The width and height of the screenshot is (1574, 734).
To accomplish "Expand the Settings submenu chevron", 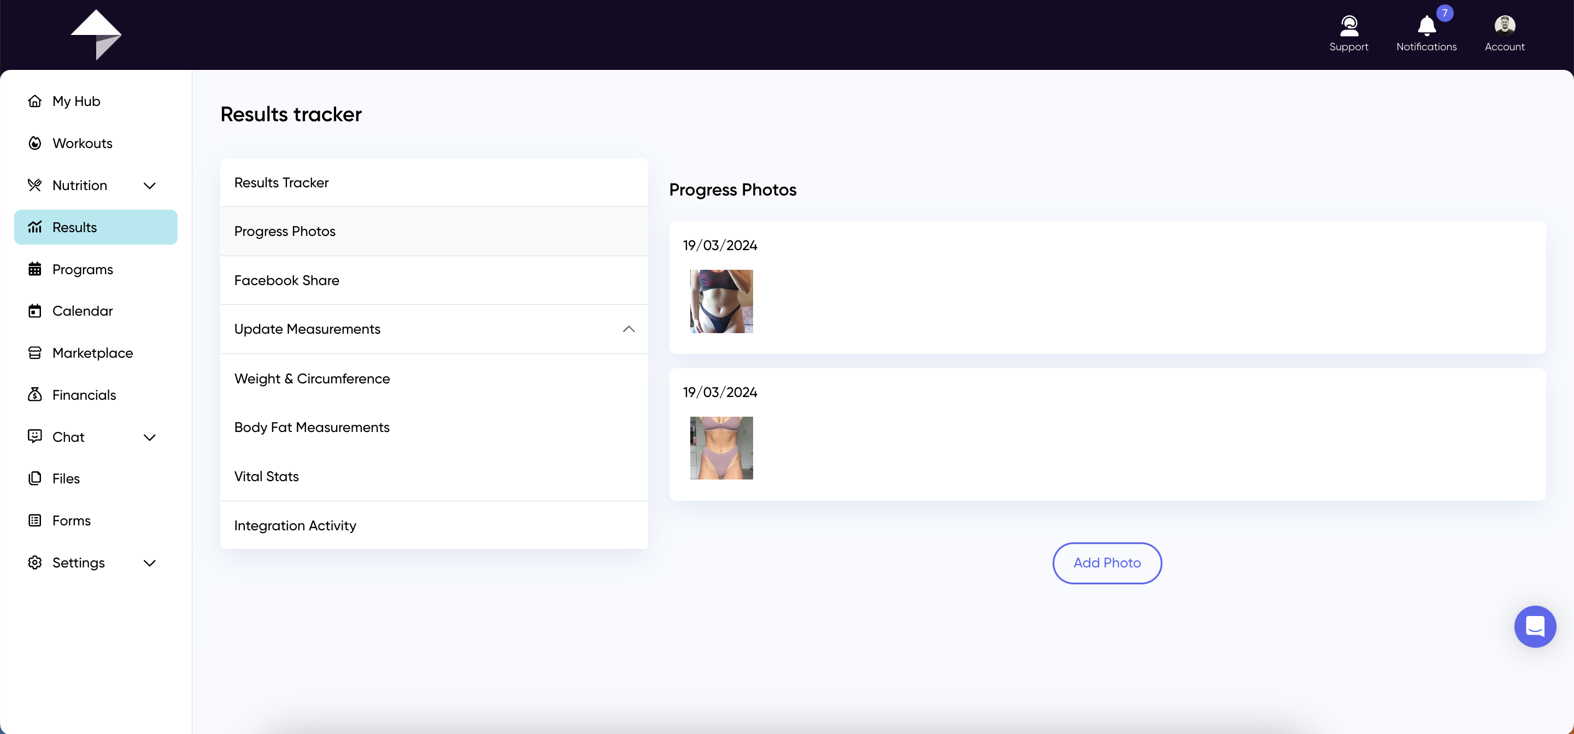I will tap(150, 563).
